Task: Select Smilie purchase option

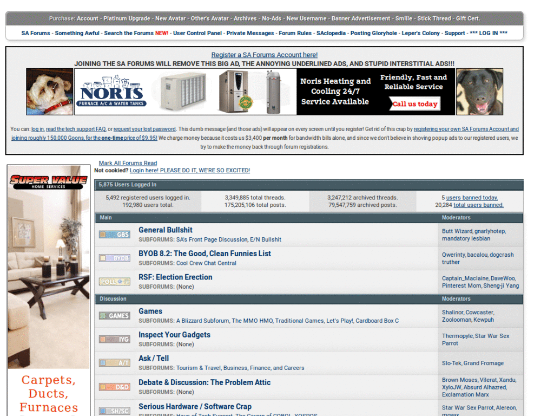Action: pyautogui.click(x=404, y=18)
